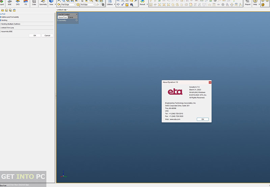Image resolution: width=270 pixels, height=187 pixels.
Task: Click the Result toolbar icon
Action: [x=142, y=3]
